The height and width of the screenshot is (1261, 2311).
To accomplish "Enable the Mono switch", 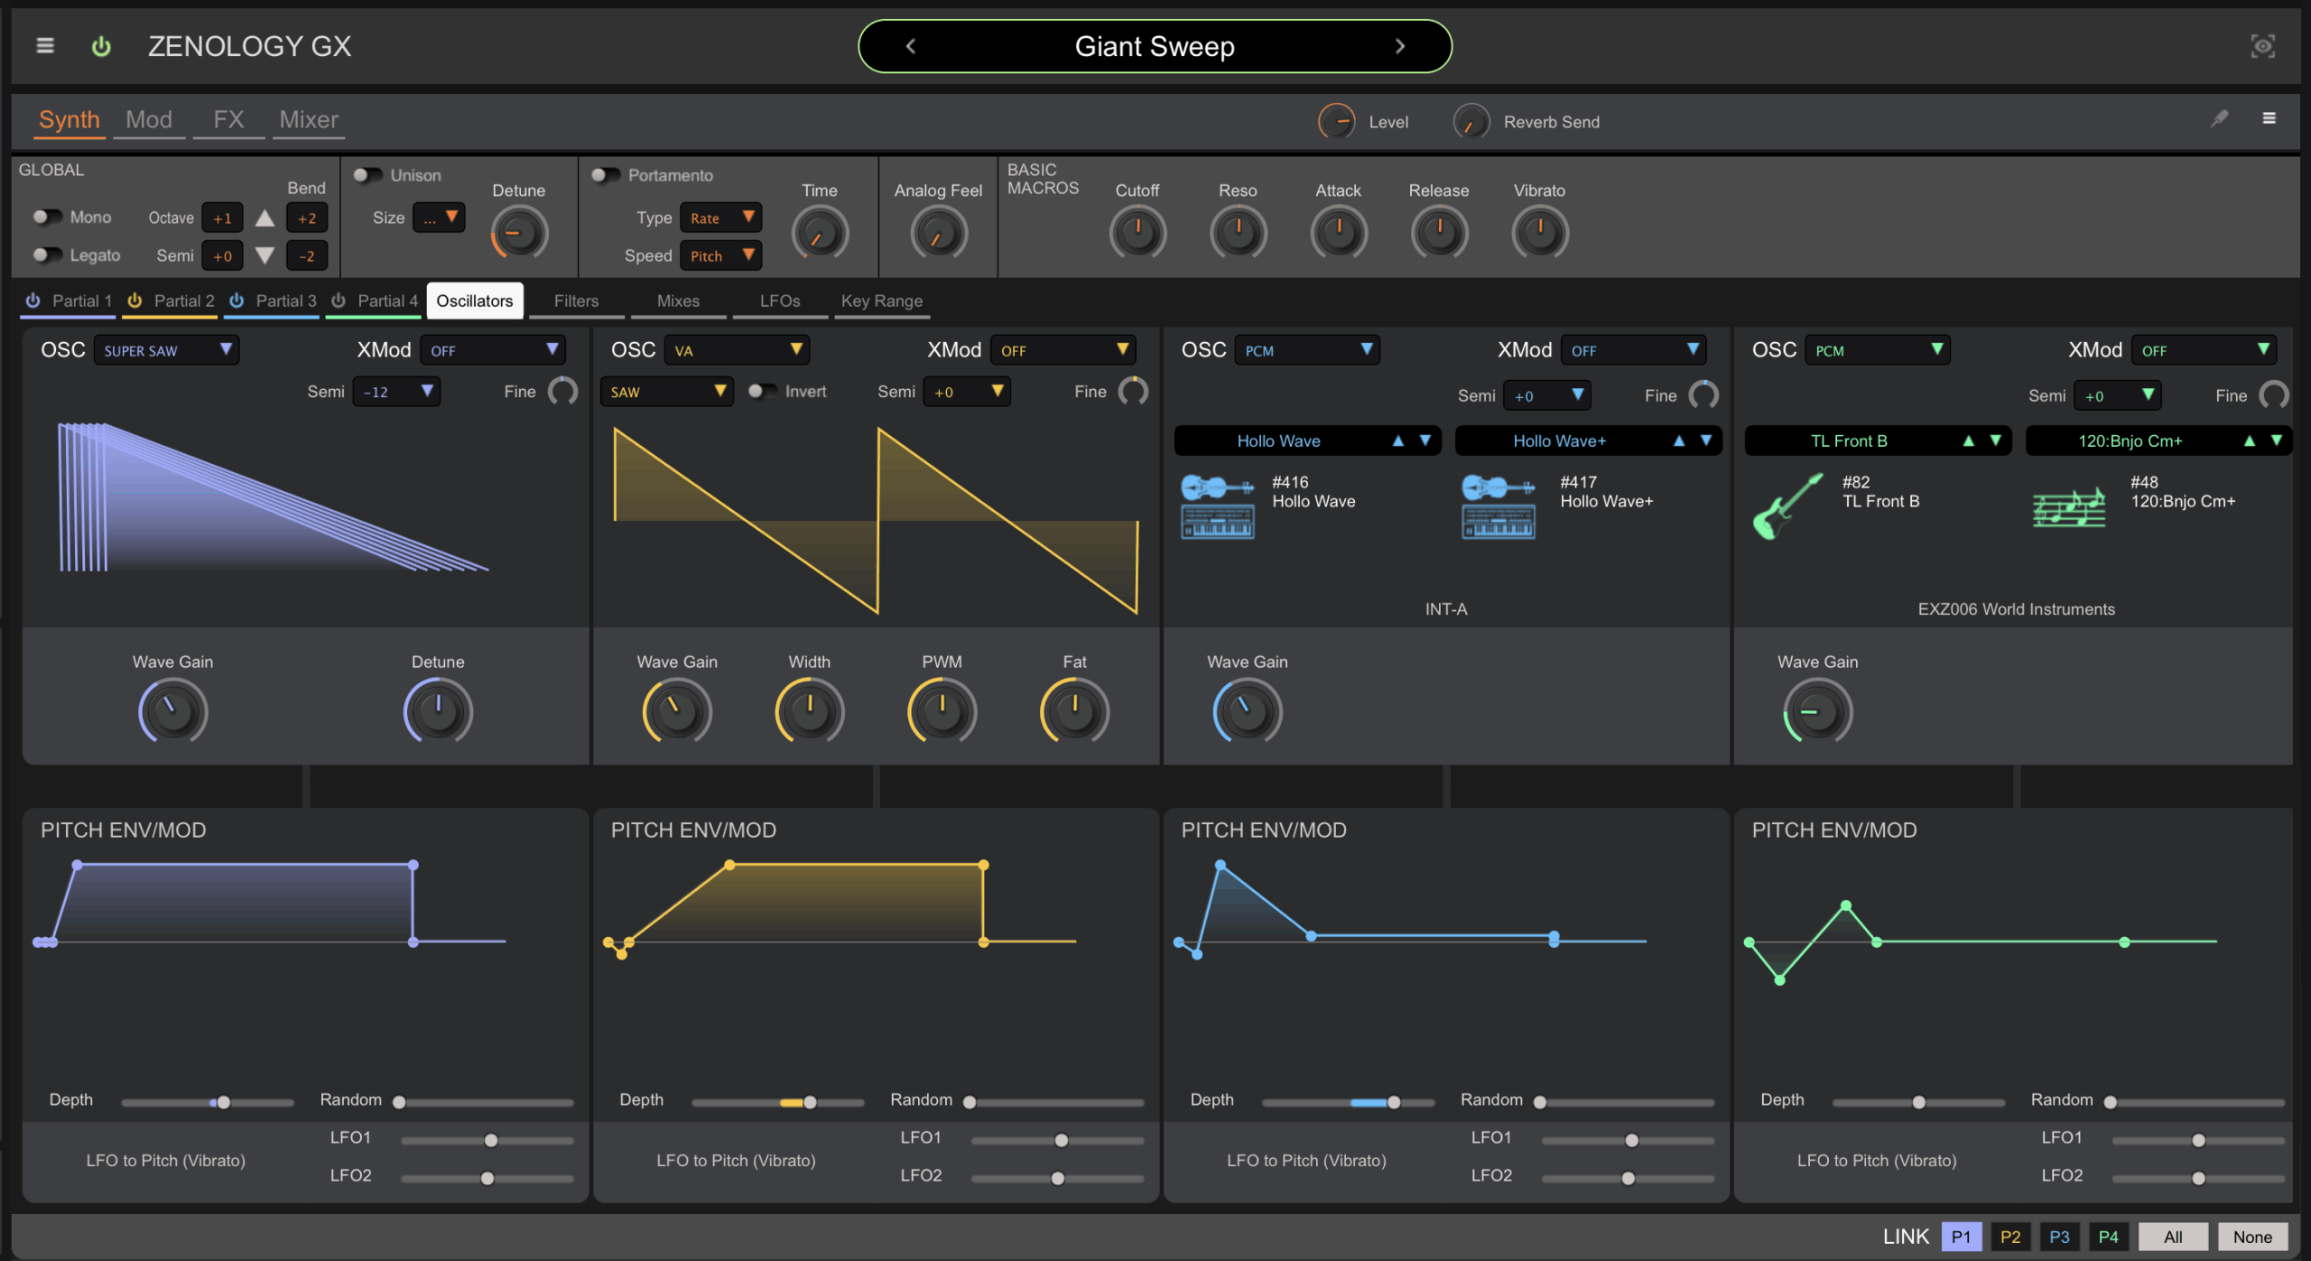I will [x=46, y=218].
